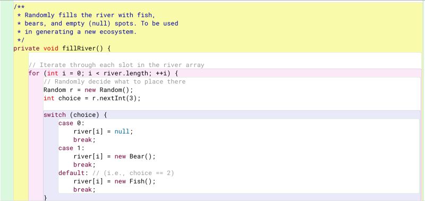Click the 'case 1:' label
Screen dimensions: 425x201
(72, 148)
